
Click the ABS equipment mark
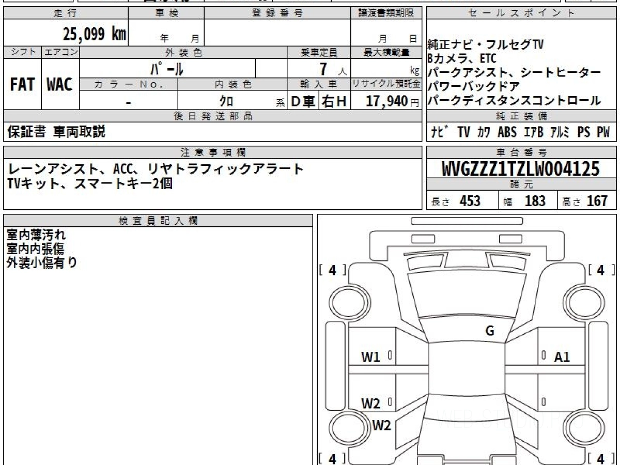(507, 132)
